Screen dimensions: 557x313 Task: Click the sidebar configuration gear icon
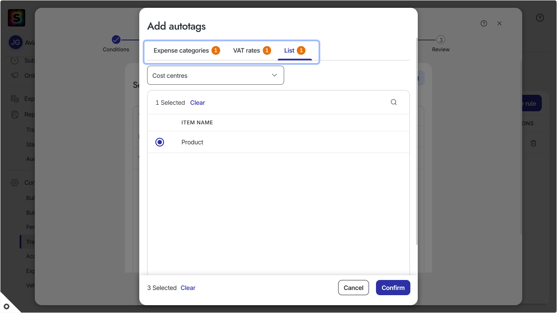click(x=15, y=183)
